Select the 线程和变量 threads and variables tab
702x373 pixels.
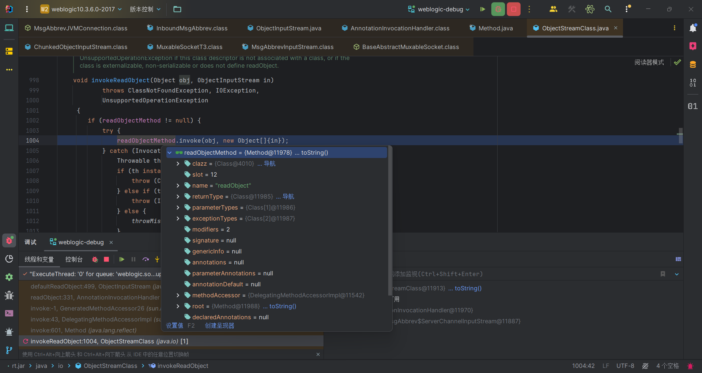pyautogui.click(x=39, y=259)
